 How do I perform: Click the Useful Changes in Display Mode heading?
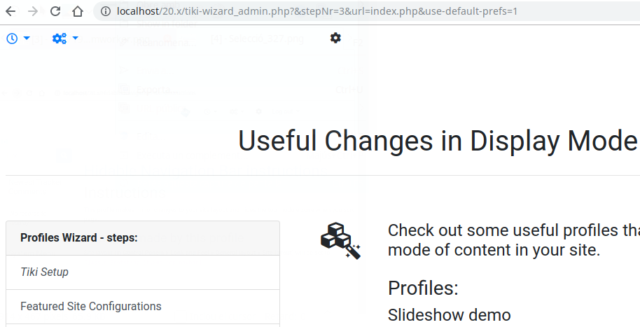(x=438, y=141)
